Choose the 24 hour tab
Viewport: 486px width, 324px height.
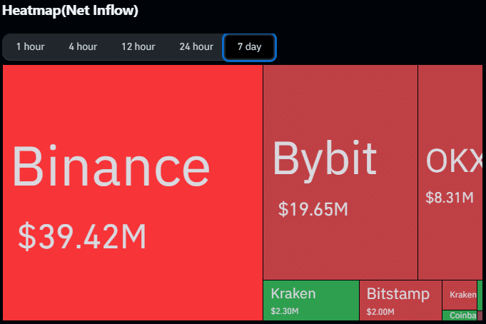pos(196,47)
